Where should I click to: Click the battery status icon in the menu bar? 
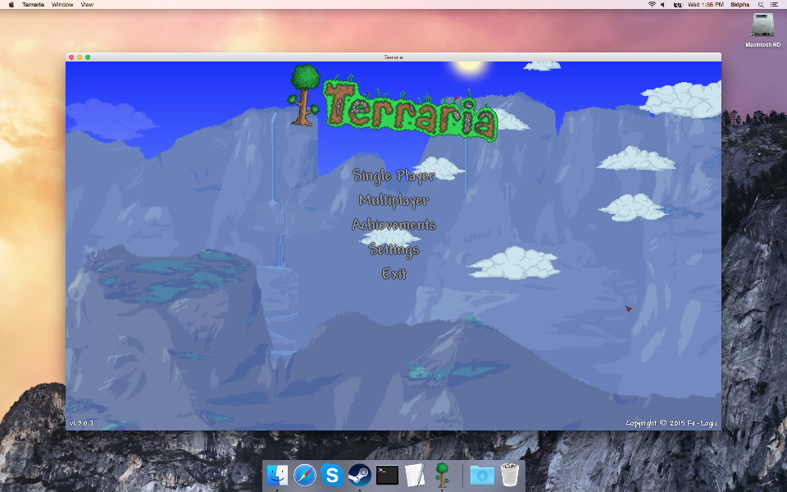(678, 5)
